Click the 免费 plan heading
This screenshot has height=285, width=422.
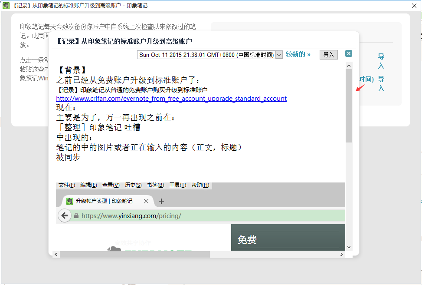pos(247,239)
